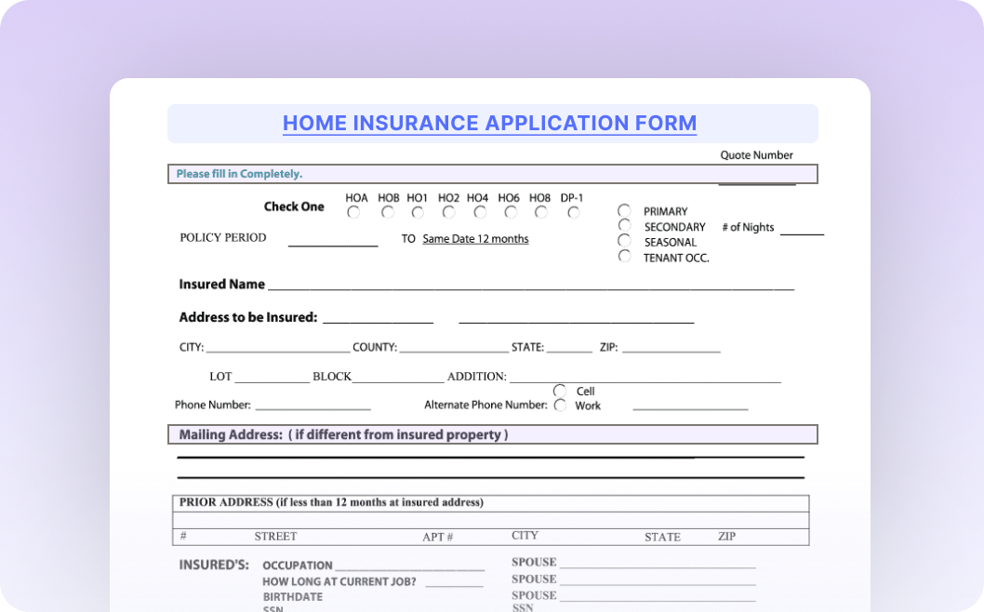Choose the HO1 policy radio button

tap(418, 213)
